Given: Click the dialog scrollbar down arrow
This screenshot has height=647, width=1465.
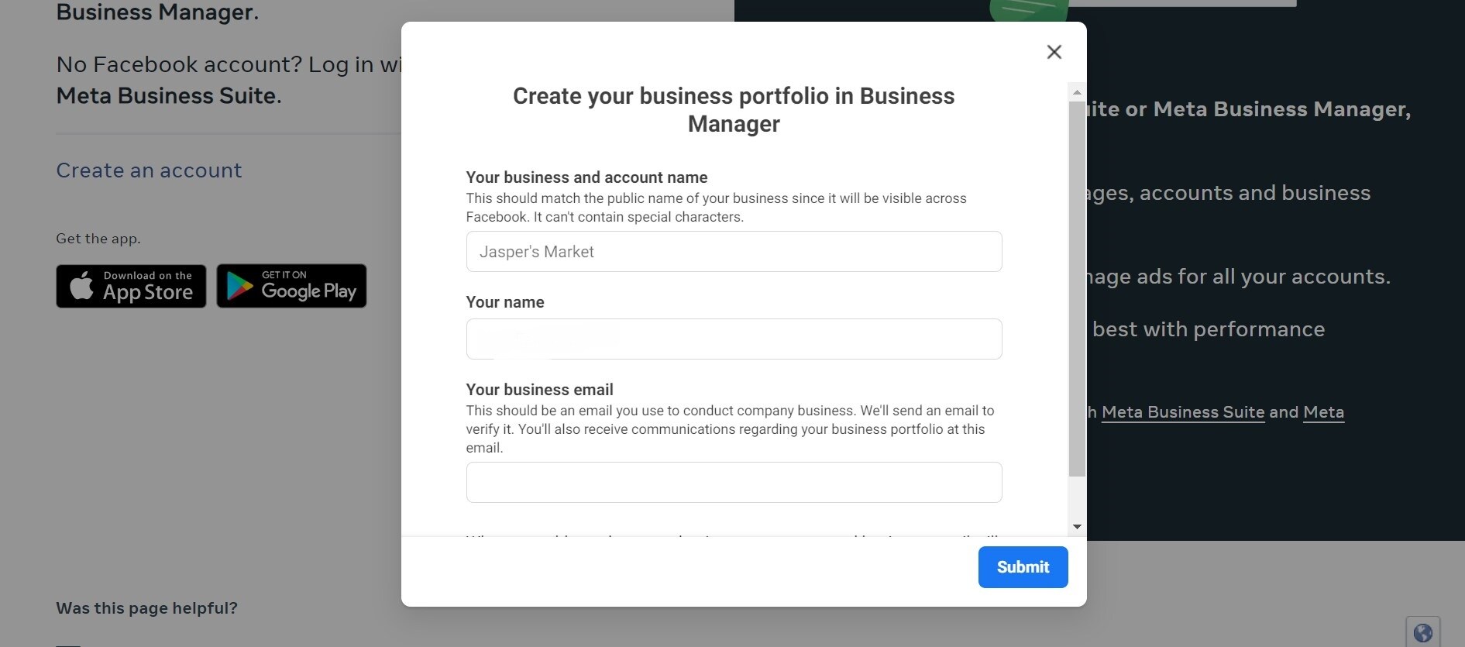Looking at the screenshot, I should (x=1077, y=527).
